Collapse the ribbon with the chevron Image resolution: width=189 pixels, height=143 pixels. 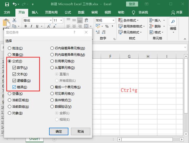coord(185,39)
